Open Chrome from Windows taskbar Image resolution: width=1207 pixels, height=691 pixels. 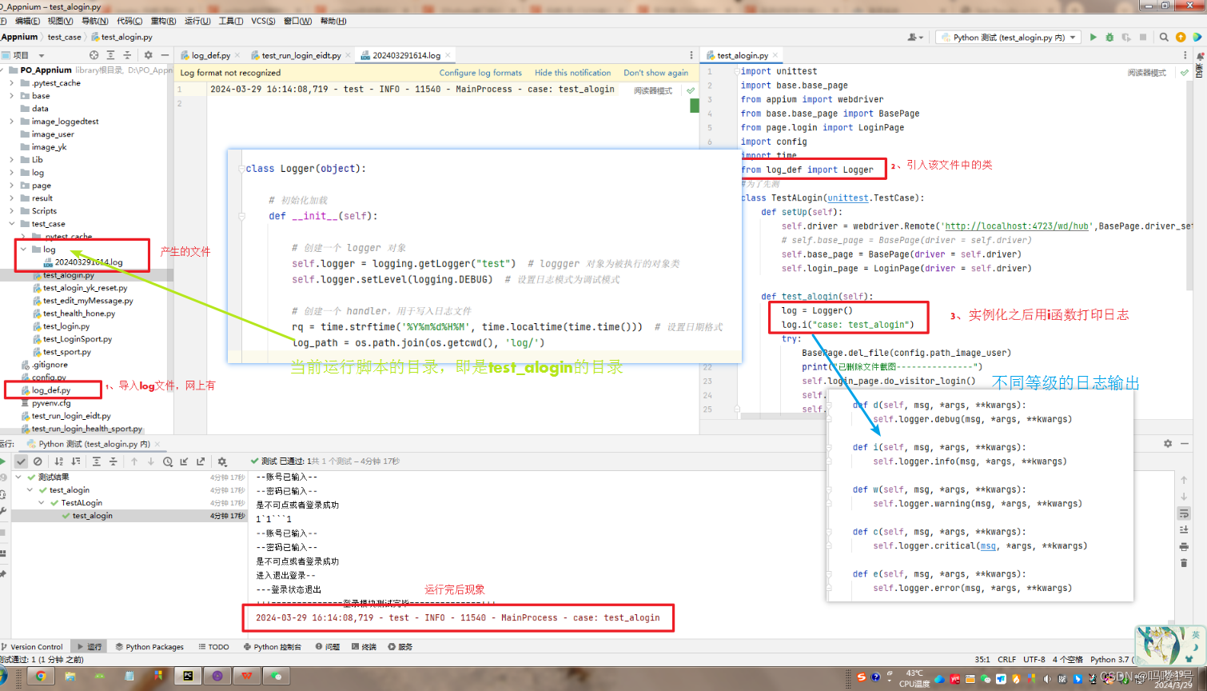(x=41, y=677)
